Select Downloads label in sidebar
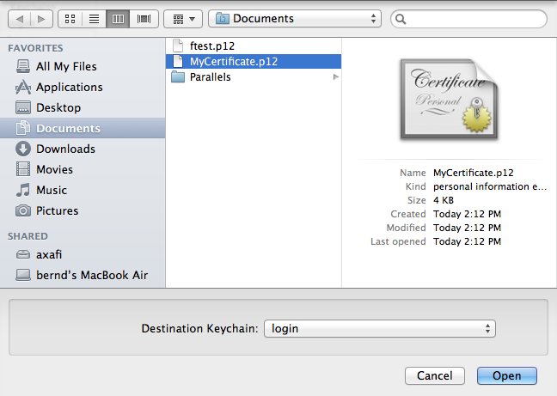557x396 pixels. tap(65, 149)
